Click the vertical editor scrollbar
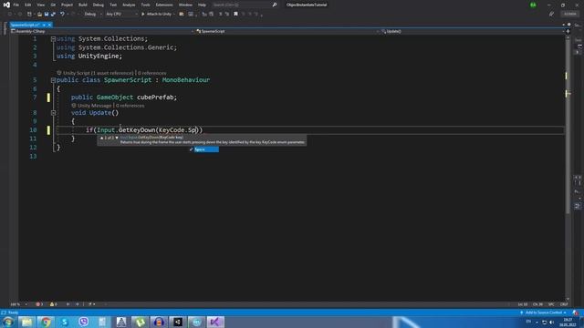584x328 pixels. click(568, 127)
